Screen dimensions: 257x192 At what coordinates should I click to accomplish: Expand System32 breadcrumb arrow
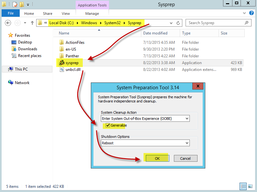(x=124, y=23)
